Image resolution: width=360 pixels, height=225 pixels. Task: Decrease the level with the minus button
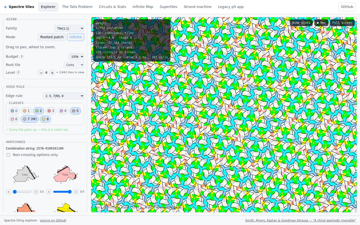(41, 72)
